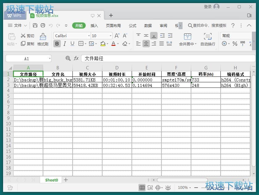The width and height of the screenshot is (259, 195).
Task: Open the number format 常规 dropdown
Action: pos(236,36)
